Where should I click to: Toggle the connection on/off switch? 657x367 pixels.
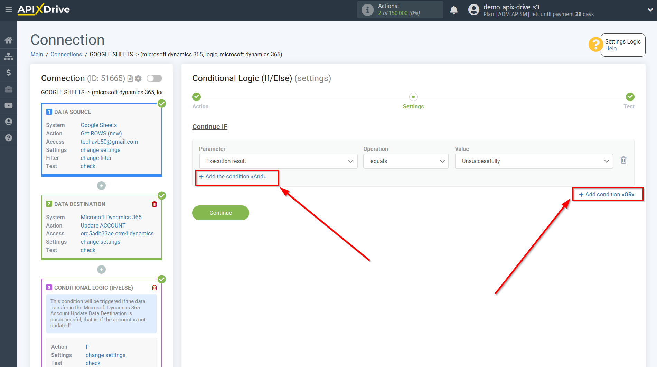point(154,78)
